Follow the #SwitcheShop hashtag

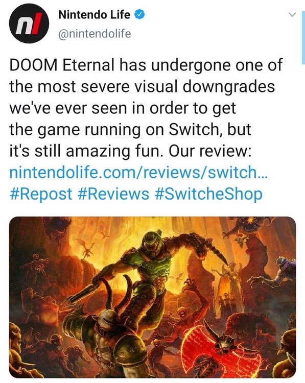pyautogui.click(x=208, y=194)
